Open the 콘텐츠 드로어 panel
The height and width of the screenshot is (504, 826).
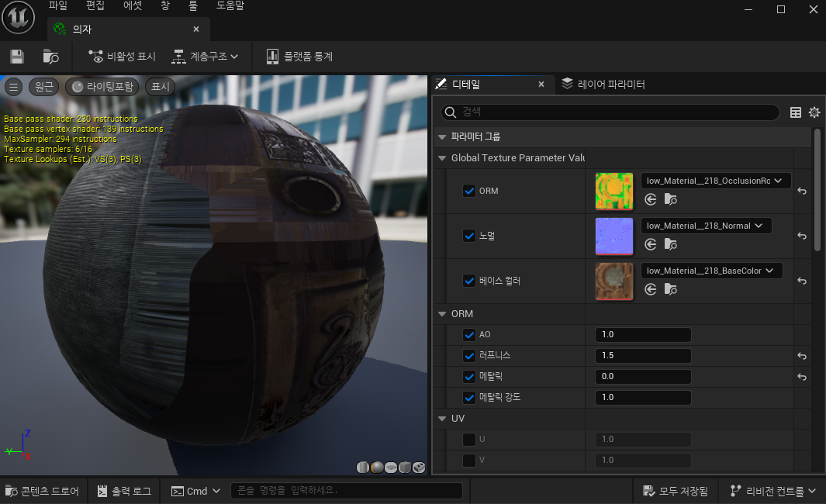click(42, 491)
